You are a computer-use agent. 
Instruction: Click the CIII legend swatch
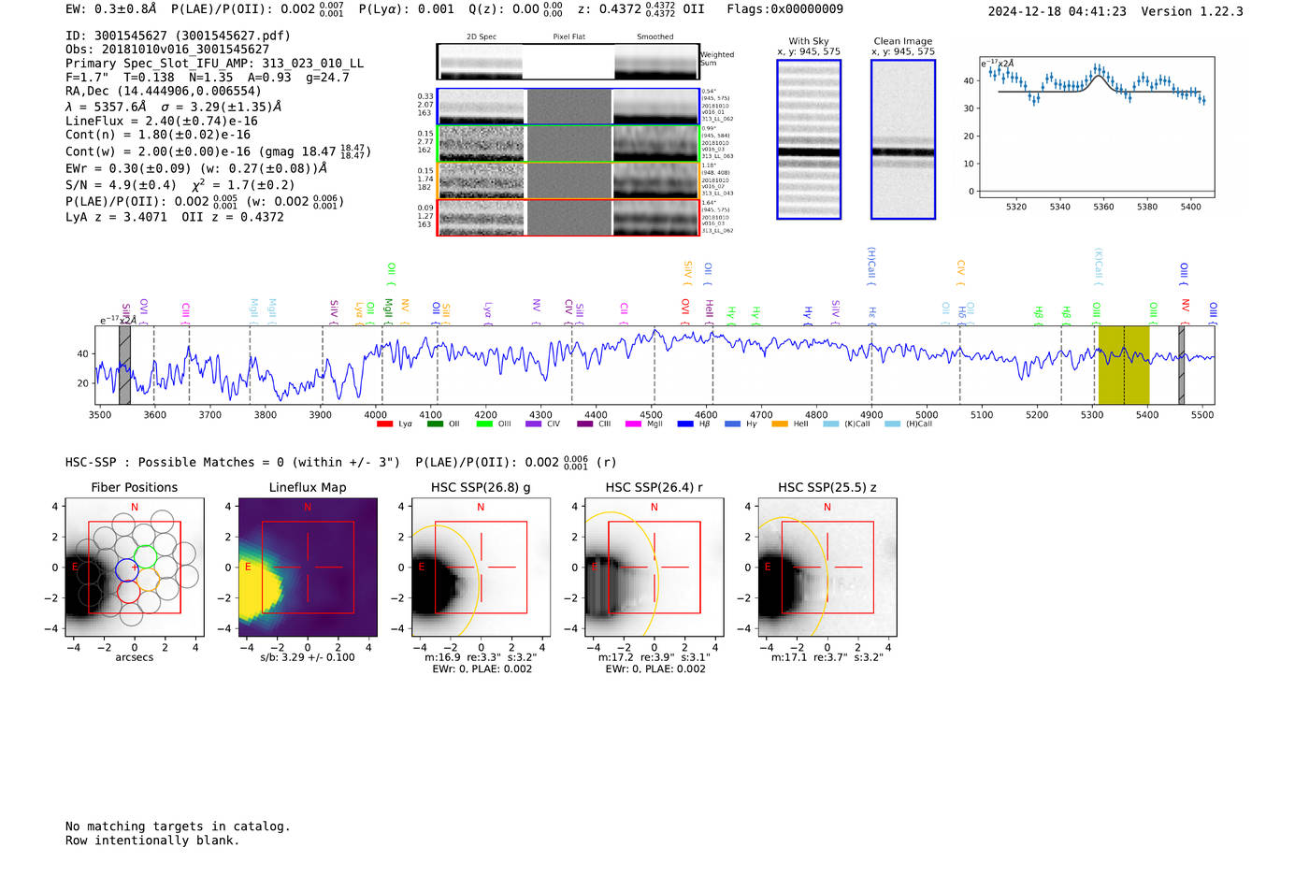click(x=584, y=424)
